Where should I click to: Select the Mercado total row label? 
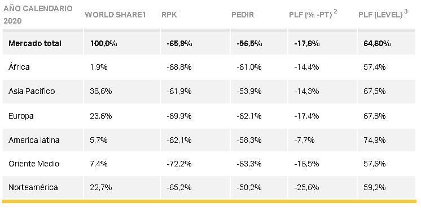click(x=35, y=43)
